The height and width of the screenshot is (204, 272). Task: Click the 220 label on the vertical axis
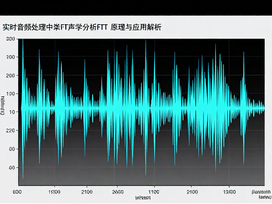point(10,130)
